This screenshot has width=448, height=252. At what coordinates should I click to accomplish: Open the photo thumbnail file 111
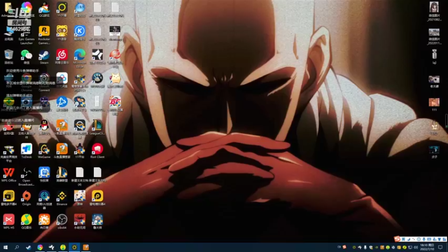tap(434, 102)
